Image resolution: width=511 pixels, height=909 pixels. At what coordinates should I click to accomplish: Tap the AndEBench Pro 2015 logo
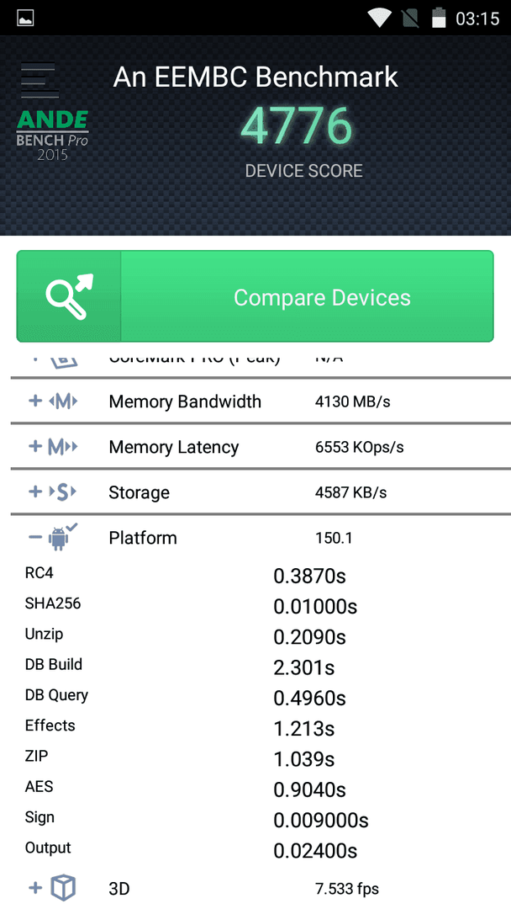pyautogui.click(x=52, y=136)
